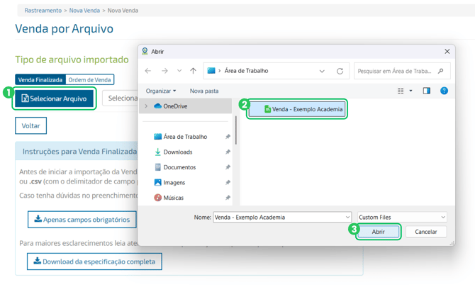This screenshot has width=475, height=287.
Task: Click the search magnifier icon
Action: pos(441,71)
